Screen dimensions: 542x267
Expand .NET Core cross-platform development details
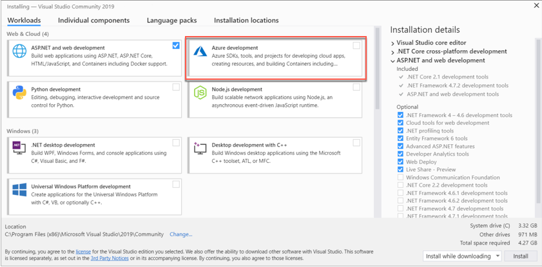tap(392, 51)
